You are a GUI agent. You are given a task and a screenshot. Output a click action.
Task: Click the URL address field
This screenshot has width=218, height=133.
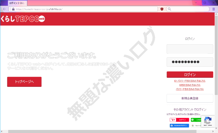click(x=83, y=9)
